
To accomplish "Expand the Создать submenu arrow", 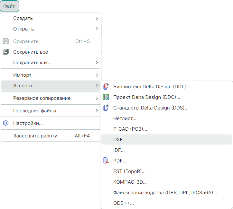I will (x=97, y=18).
